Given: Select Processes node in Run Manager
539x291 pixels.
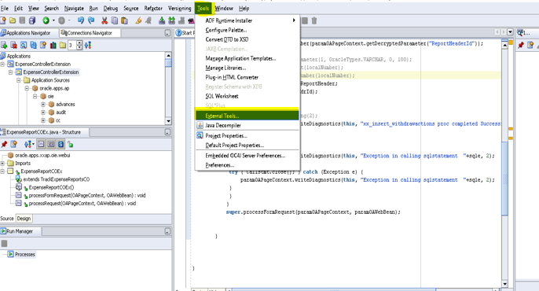Looking at the screenshot, I should pos(25,255).
